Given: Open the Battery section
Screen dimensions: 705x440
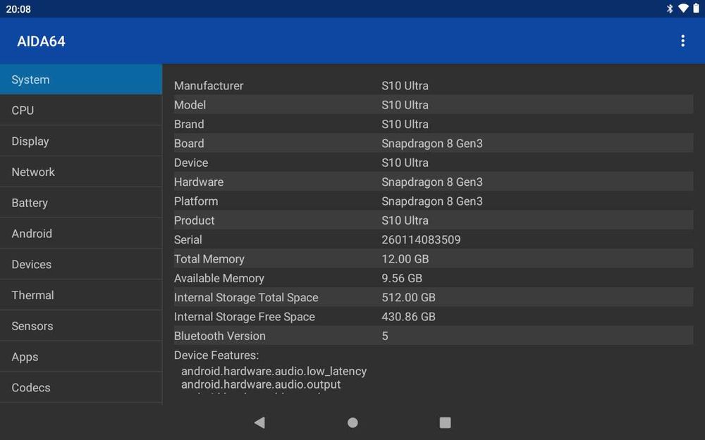Looking at the screenshot, I should [81, 203].
